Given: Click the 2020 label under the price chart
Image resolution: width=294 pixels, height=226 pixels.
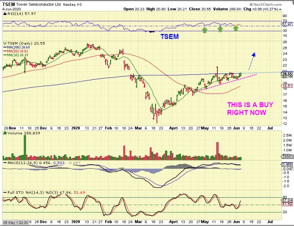Looking at the screenshot, I should click(x=76, y=128).
